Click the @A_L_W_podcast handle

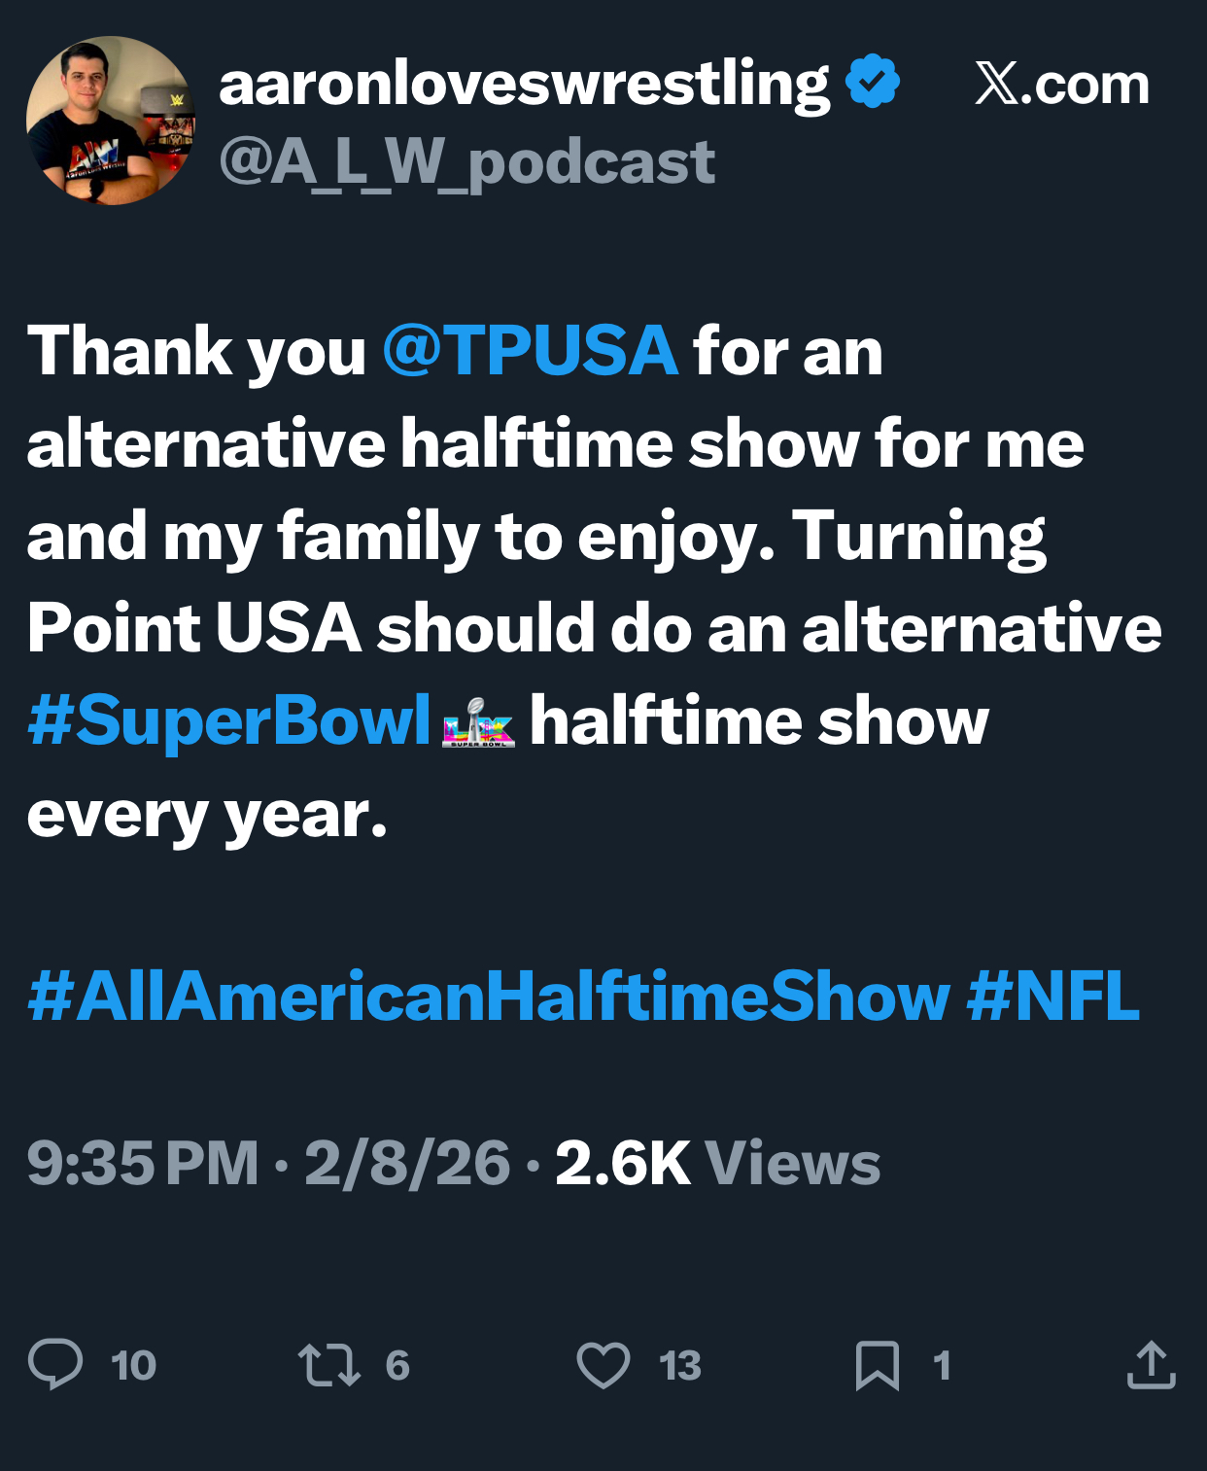click(x=467, y=161)
